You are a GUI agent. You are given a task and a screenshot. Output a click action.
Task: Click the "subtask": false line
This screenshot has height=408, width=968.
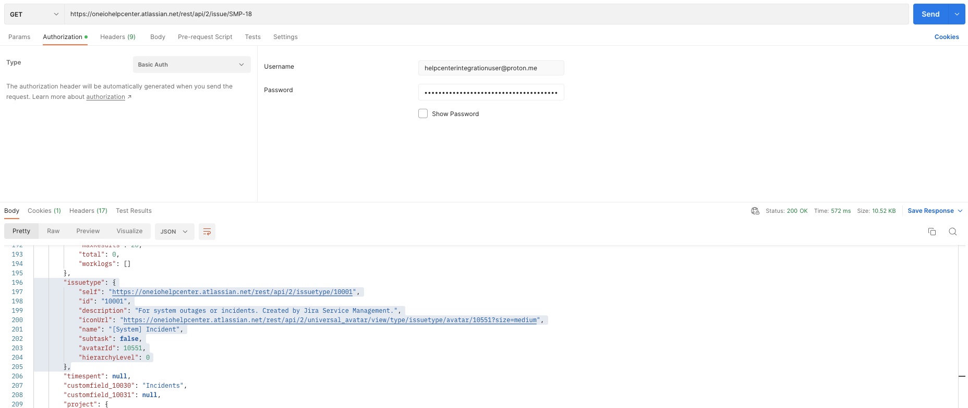tap(110, 339)
